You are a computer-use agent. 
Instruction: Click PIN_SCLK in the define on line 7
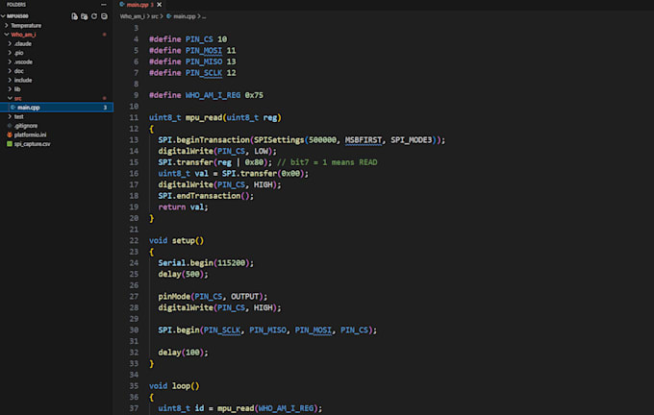click(x=204, y=73)
